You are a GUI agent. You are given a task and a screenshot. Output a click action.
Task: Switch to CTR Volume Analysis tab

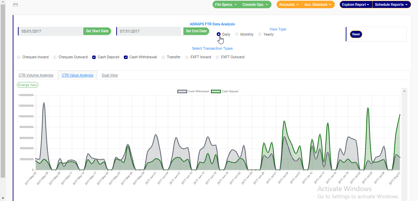pyautogui.click(x=36, y=75)
